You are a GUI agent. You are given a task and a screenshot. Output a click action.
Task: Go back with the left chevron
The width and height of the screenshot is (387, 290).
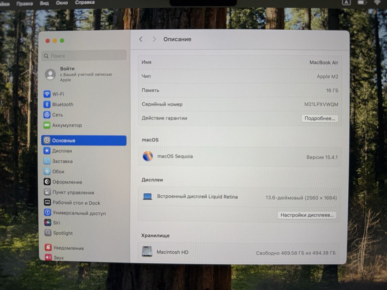click(141, 39)
